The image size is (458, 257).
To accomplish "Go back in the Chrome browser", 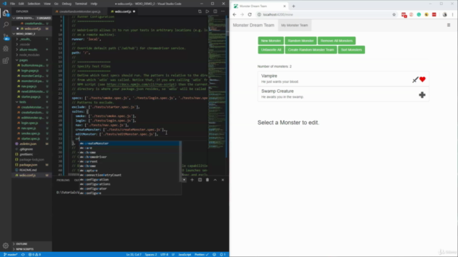I will [235, 14].
